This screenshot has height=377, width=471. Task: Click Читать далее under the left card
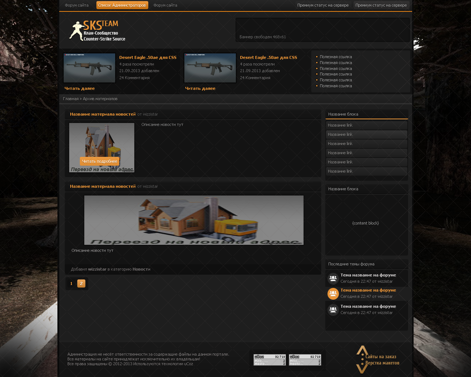[x=79, y=88]
